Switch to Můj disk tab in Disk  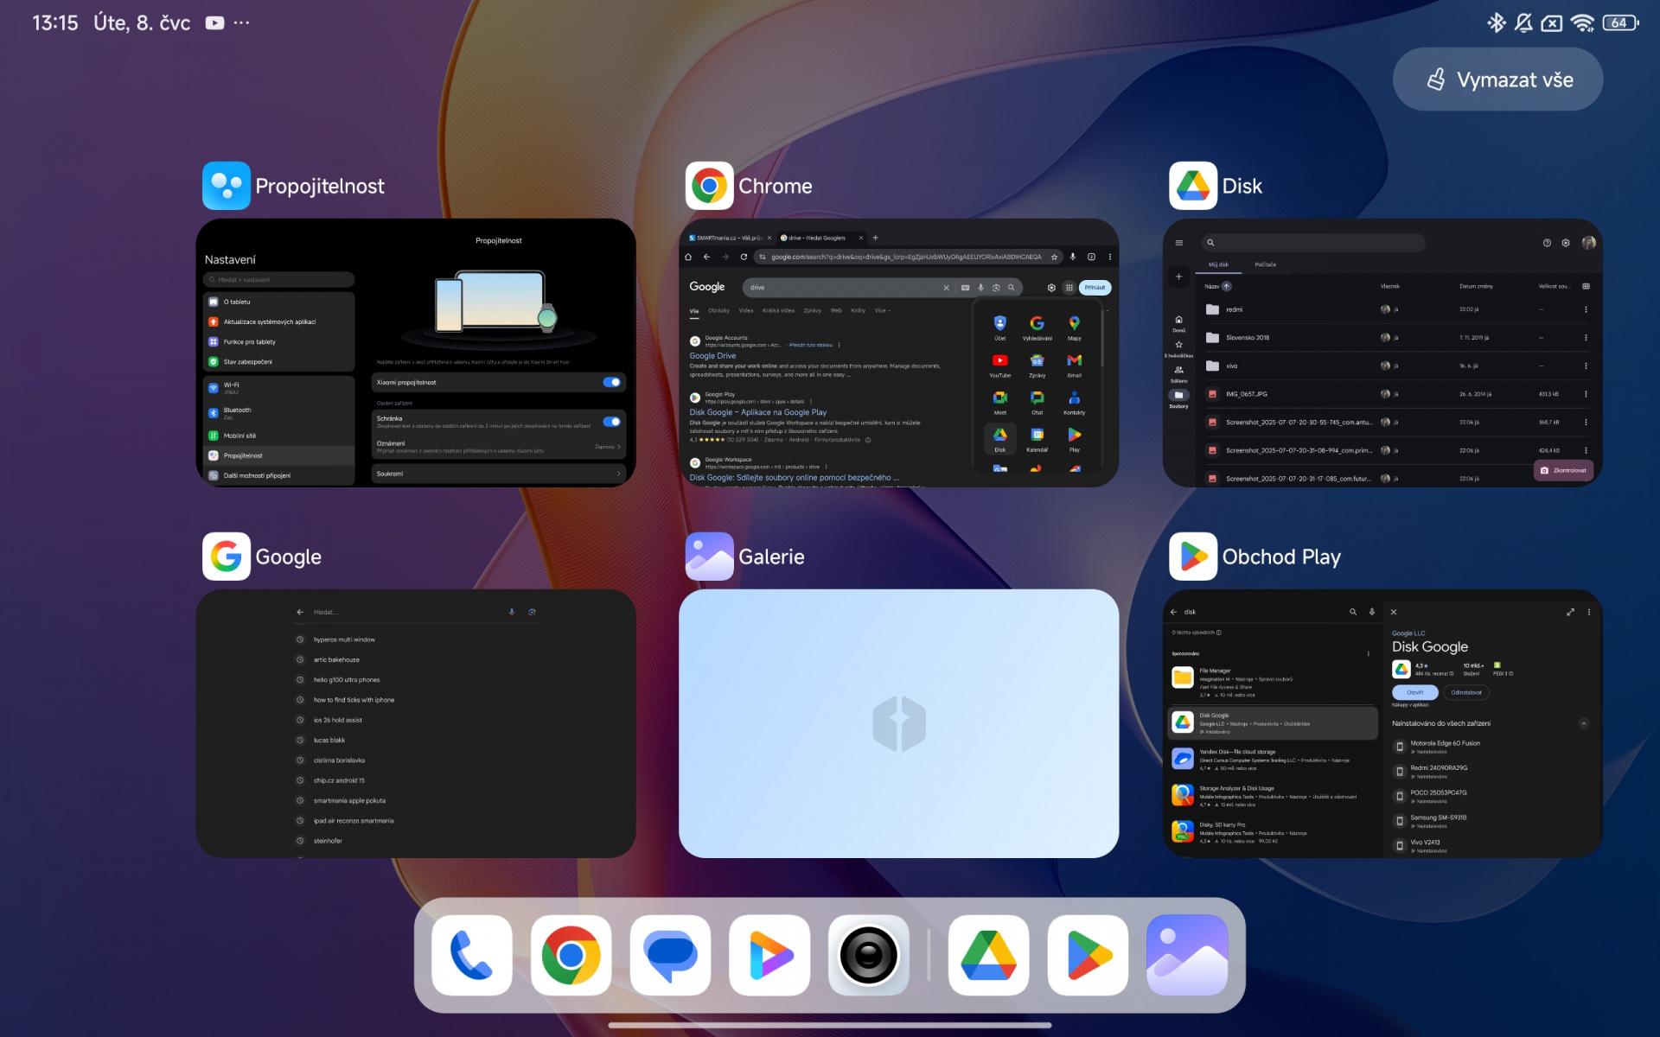click(x=1218, y=264)
